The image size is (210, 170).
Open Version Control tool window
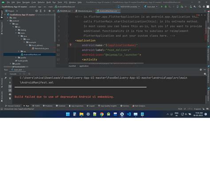pyautogui.click(x=12, y=106)
